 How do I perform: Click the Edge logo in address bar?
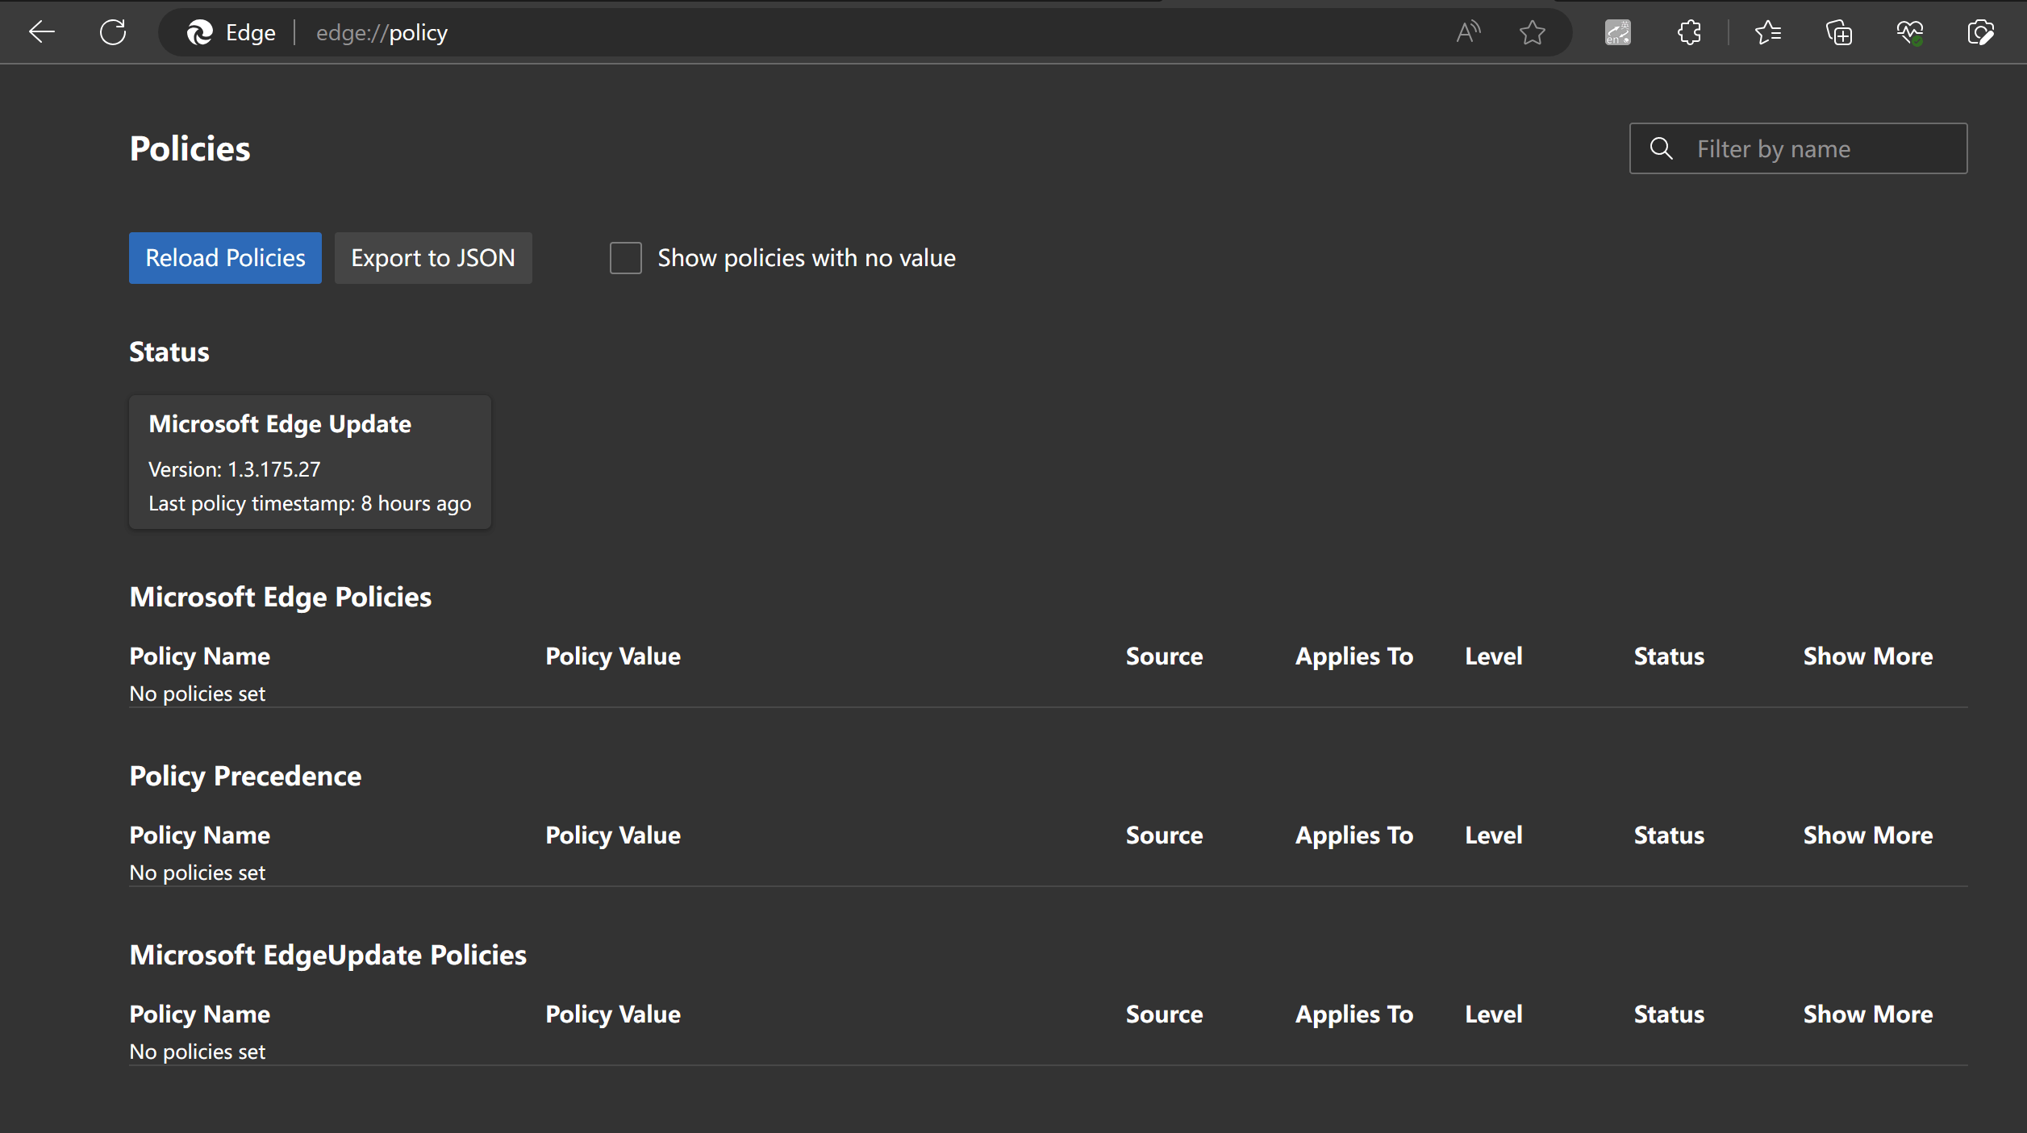199,32
